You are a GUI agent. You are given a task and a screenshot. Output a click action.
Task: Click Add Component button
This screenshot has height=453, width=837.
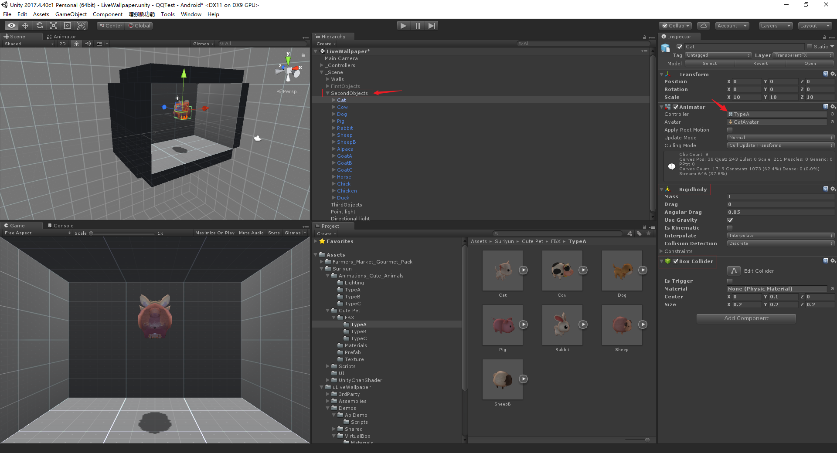pyautogui.click(x=746, y=318)
